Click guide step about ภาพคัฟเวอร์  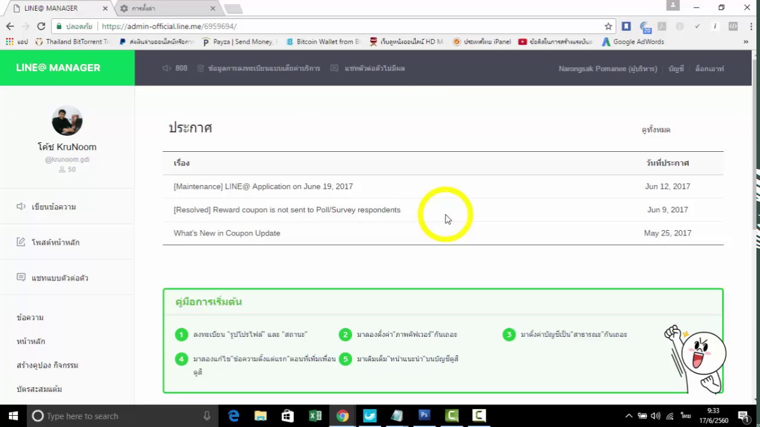[x=407, y=334]
